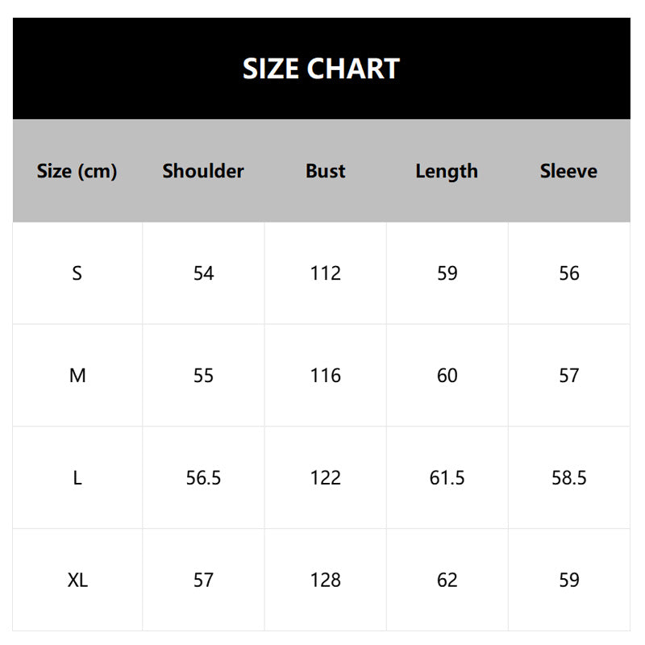This screenshot has width=645, height=645.
Task: Click the XL size row label
Action: point(77,580)
